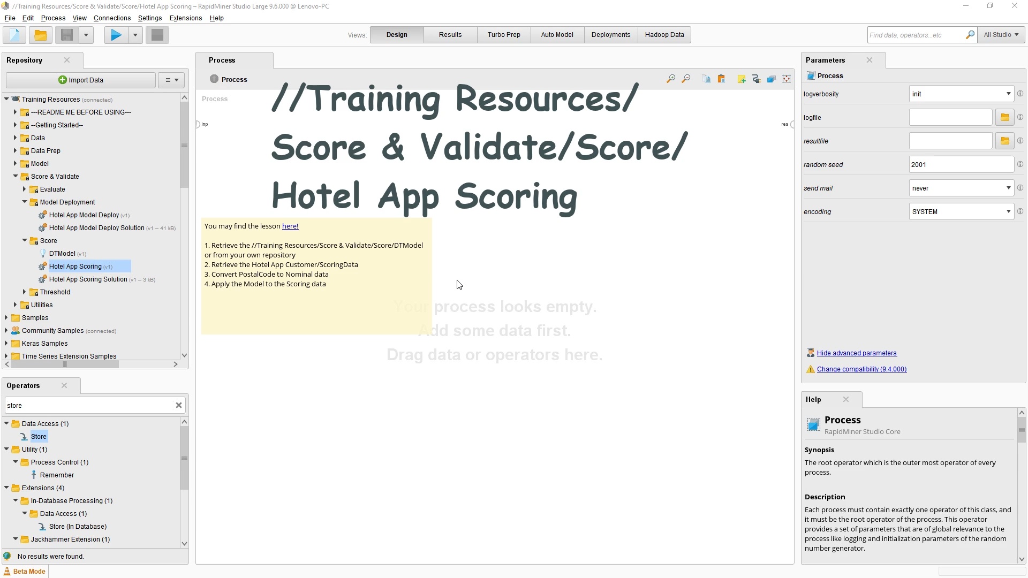This screenshot has height=578, width=1028.
Task: Zoom in on the process canvas
Action: 670,79
